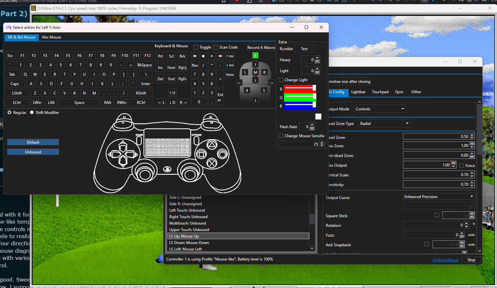This screenshot has height=288, width=497.
Task: Click the cross button on controller diagram
Action: [212, 164]
